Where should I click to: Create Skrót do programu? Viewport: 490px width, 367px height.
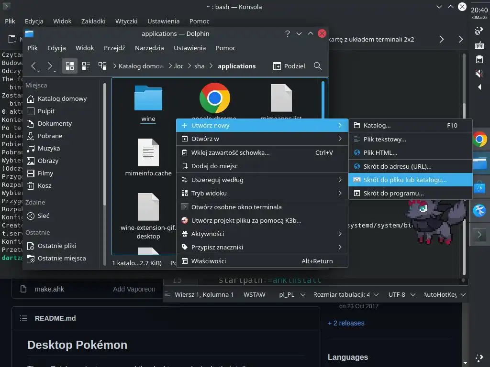(x=410, y=193)
